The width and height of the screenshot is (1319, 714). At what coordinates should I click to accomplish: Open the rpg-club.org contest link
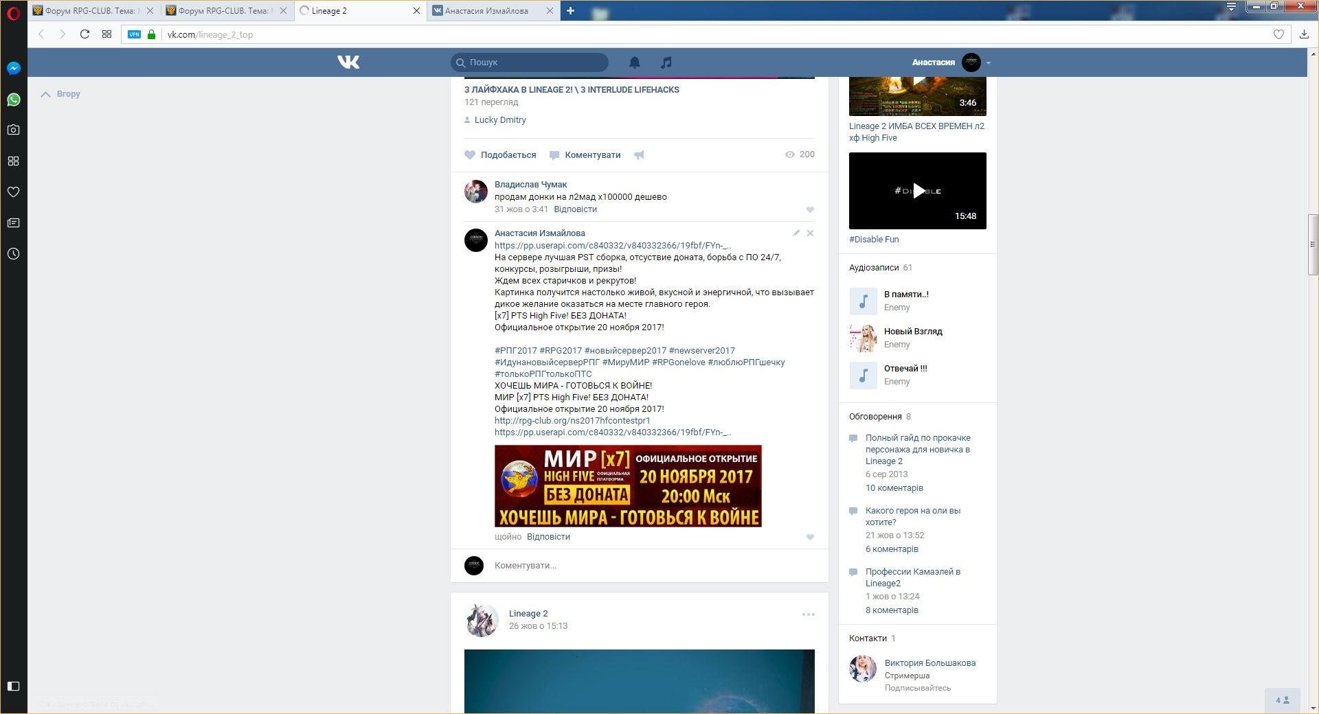(572, 421)
